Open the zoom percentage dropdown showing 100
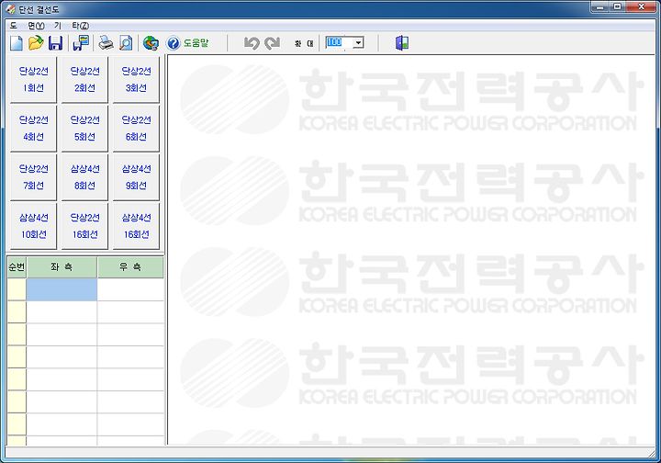This screenshot has height=463, width=661. pos(358,42)
